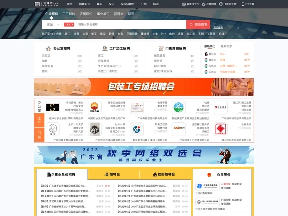Open 云浮政务服务网 logo
The height and width of the screenshot is (216, 288).
pyautogui.click(x=207, y=186)
